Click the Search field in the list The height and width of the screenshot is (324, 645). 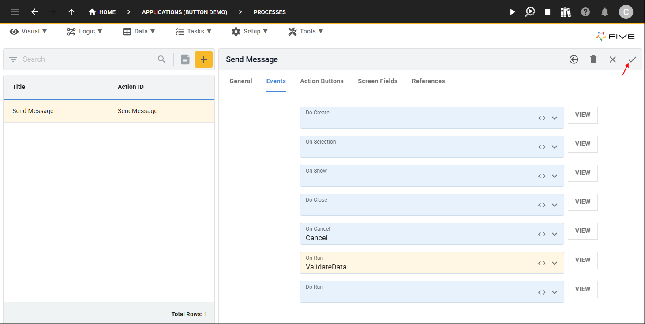[88, 59]
